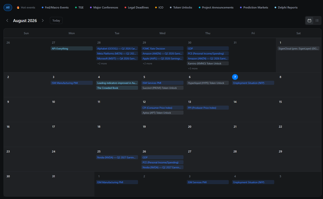Open Employment Situation (NFP) on September 4

253,182
